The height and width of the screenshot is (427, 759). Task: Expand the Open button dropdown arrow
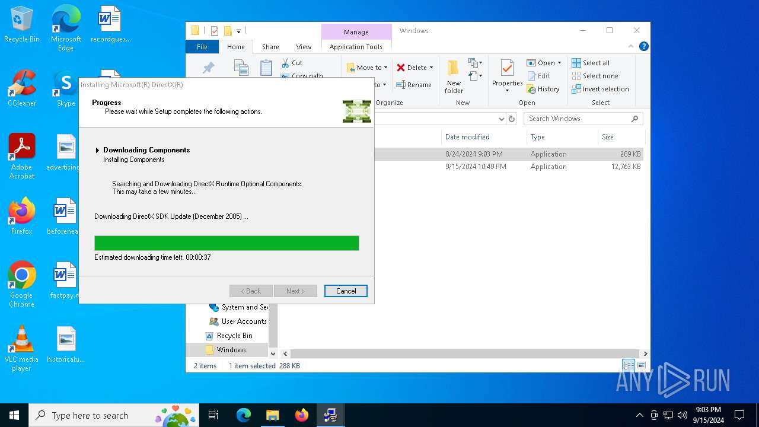pos(559,63)
